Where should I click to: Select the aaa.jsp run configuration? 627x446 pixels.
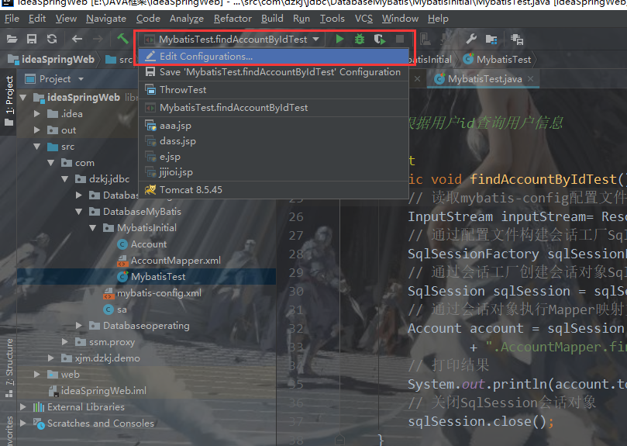tap(274, 126)
